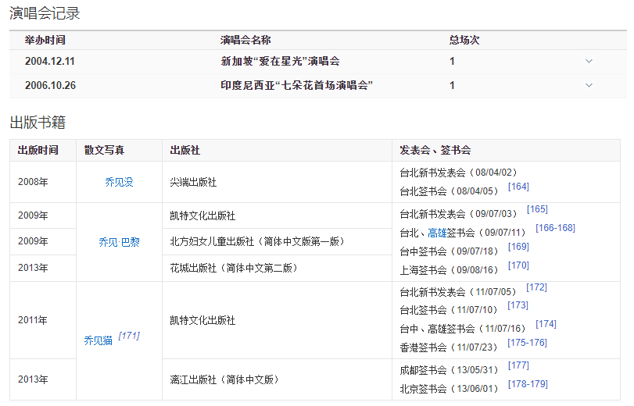Open citation reference [177]
Viewport: 634px width, 406px height.
tap(518, 365)
